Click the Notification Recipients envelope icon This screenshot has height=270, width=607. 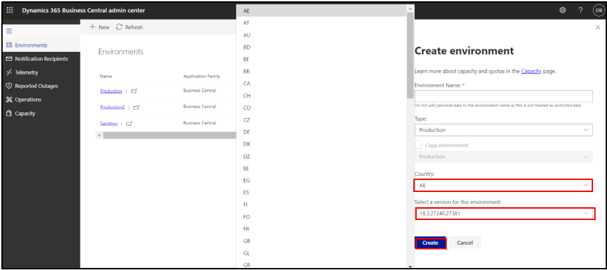[x=9, y=59]
